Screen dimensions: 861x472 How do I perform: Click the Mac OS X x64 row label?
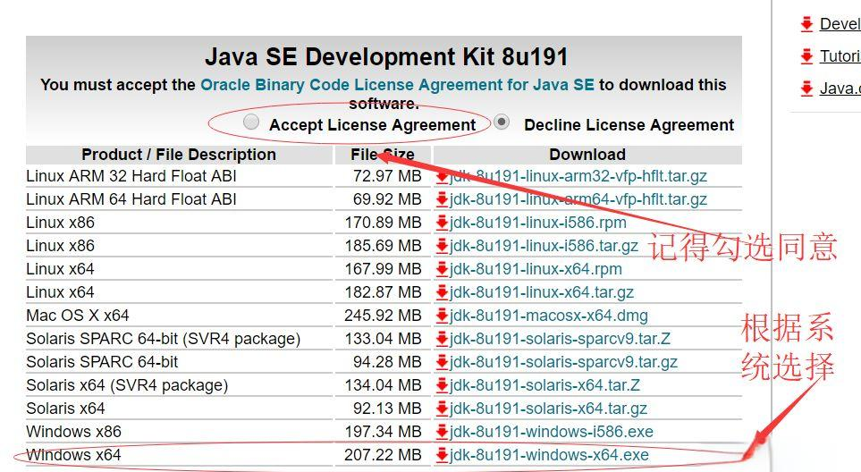tap(78, 316)
